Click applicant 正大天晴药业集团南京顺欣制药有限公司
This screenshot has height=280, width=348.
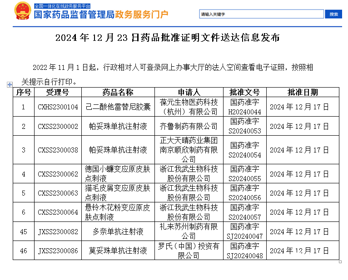click(x=189, y=150)
